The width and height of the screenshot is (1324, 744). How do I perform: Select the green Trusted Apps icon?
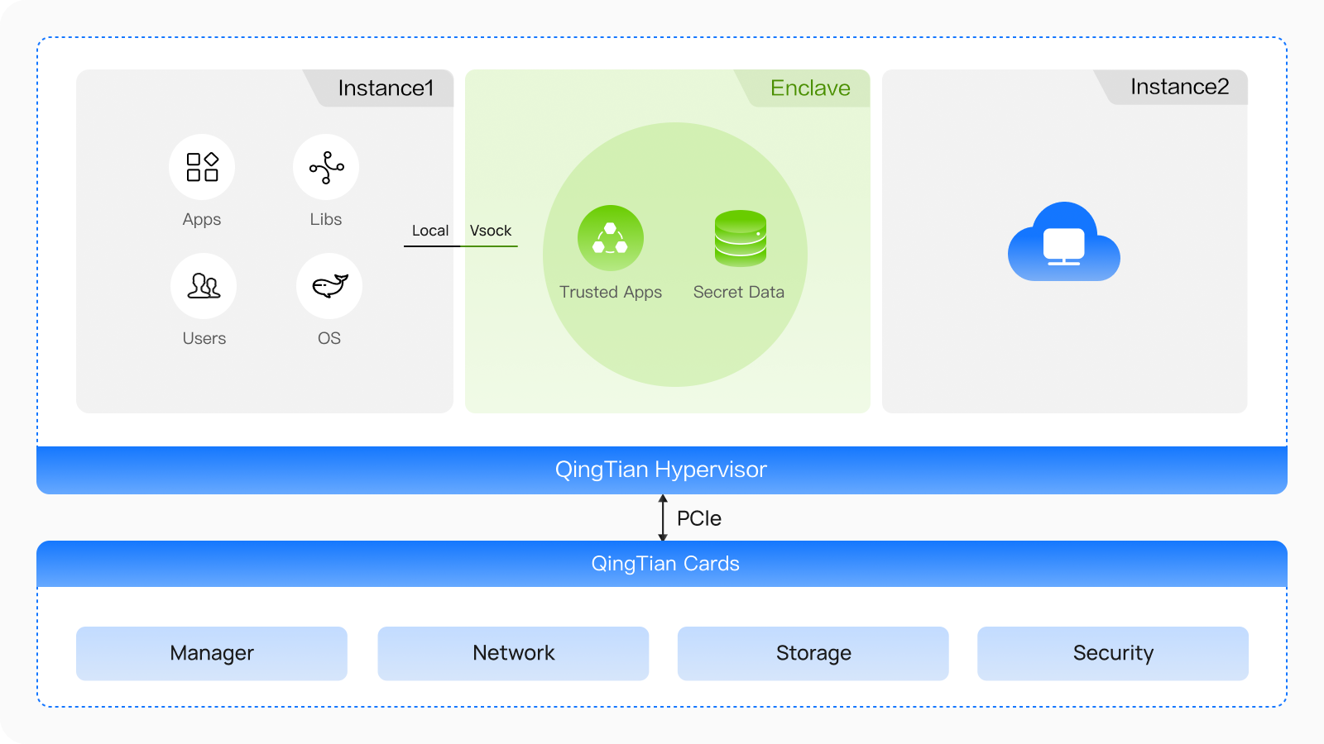click(611, 238)
